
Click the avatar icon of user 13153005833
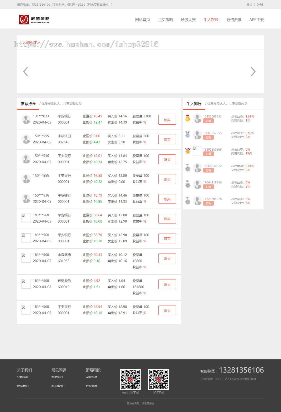[197, 118]
